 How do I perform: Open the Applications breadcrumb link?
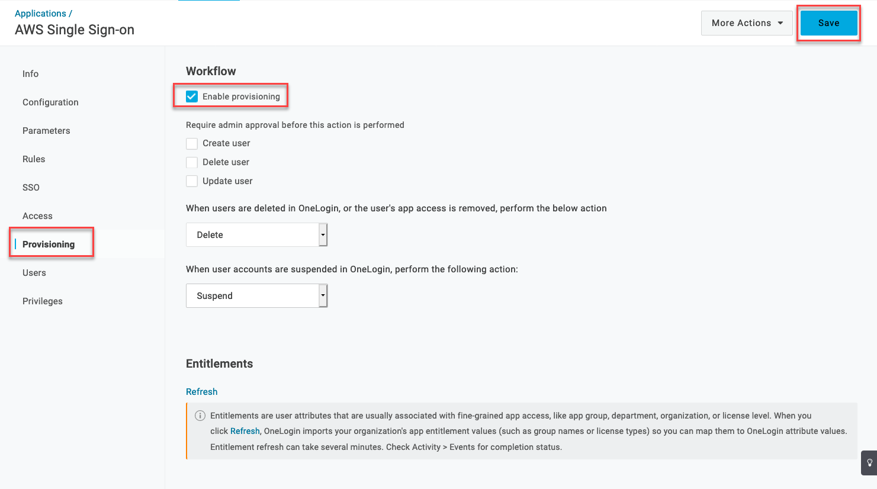pos(39,13)
